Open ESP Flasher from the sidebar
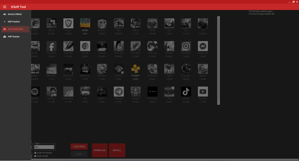 [15, 22]
